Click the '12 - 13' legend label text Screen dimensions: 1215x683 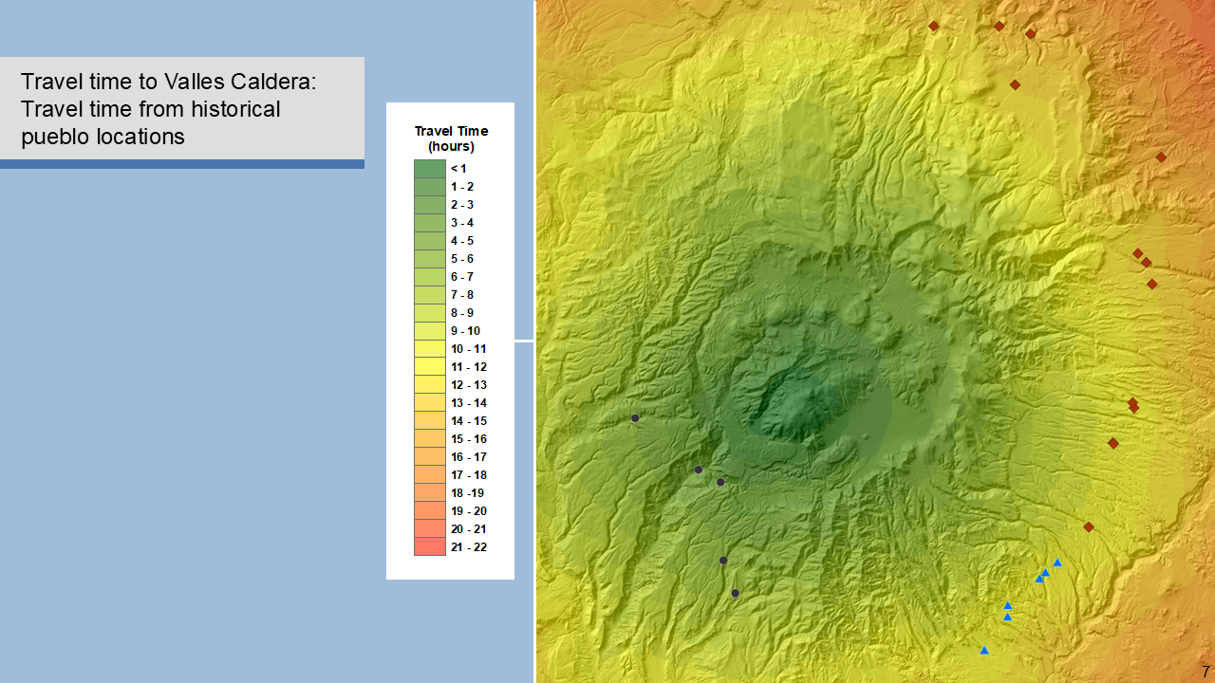pyautogui.click(x=469, y=385)
